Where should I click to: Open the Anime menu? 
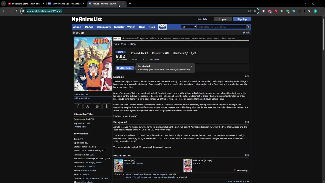pyautogui.click(x=77, y=27)
